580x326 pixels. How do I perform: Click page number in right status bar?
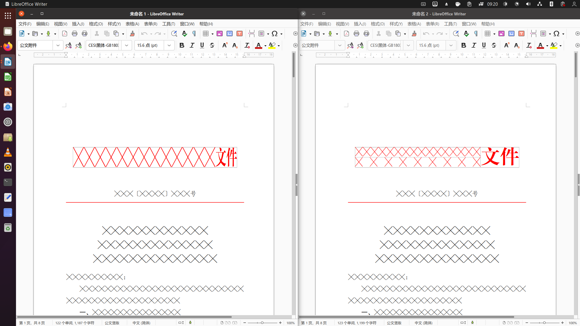[314, 323]
